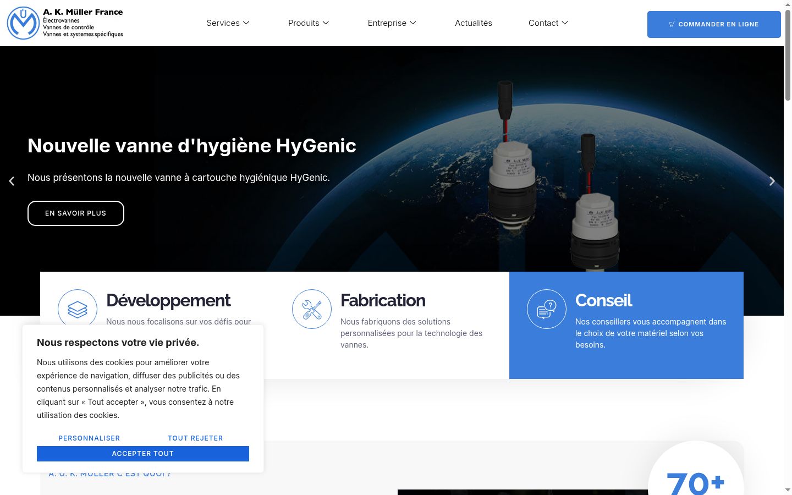Accept all cookies with Accepter tout
Viewport: 792px width, 495px height.
pyautogui.click(x=143, y=454)
